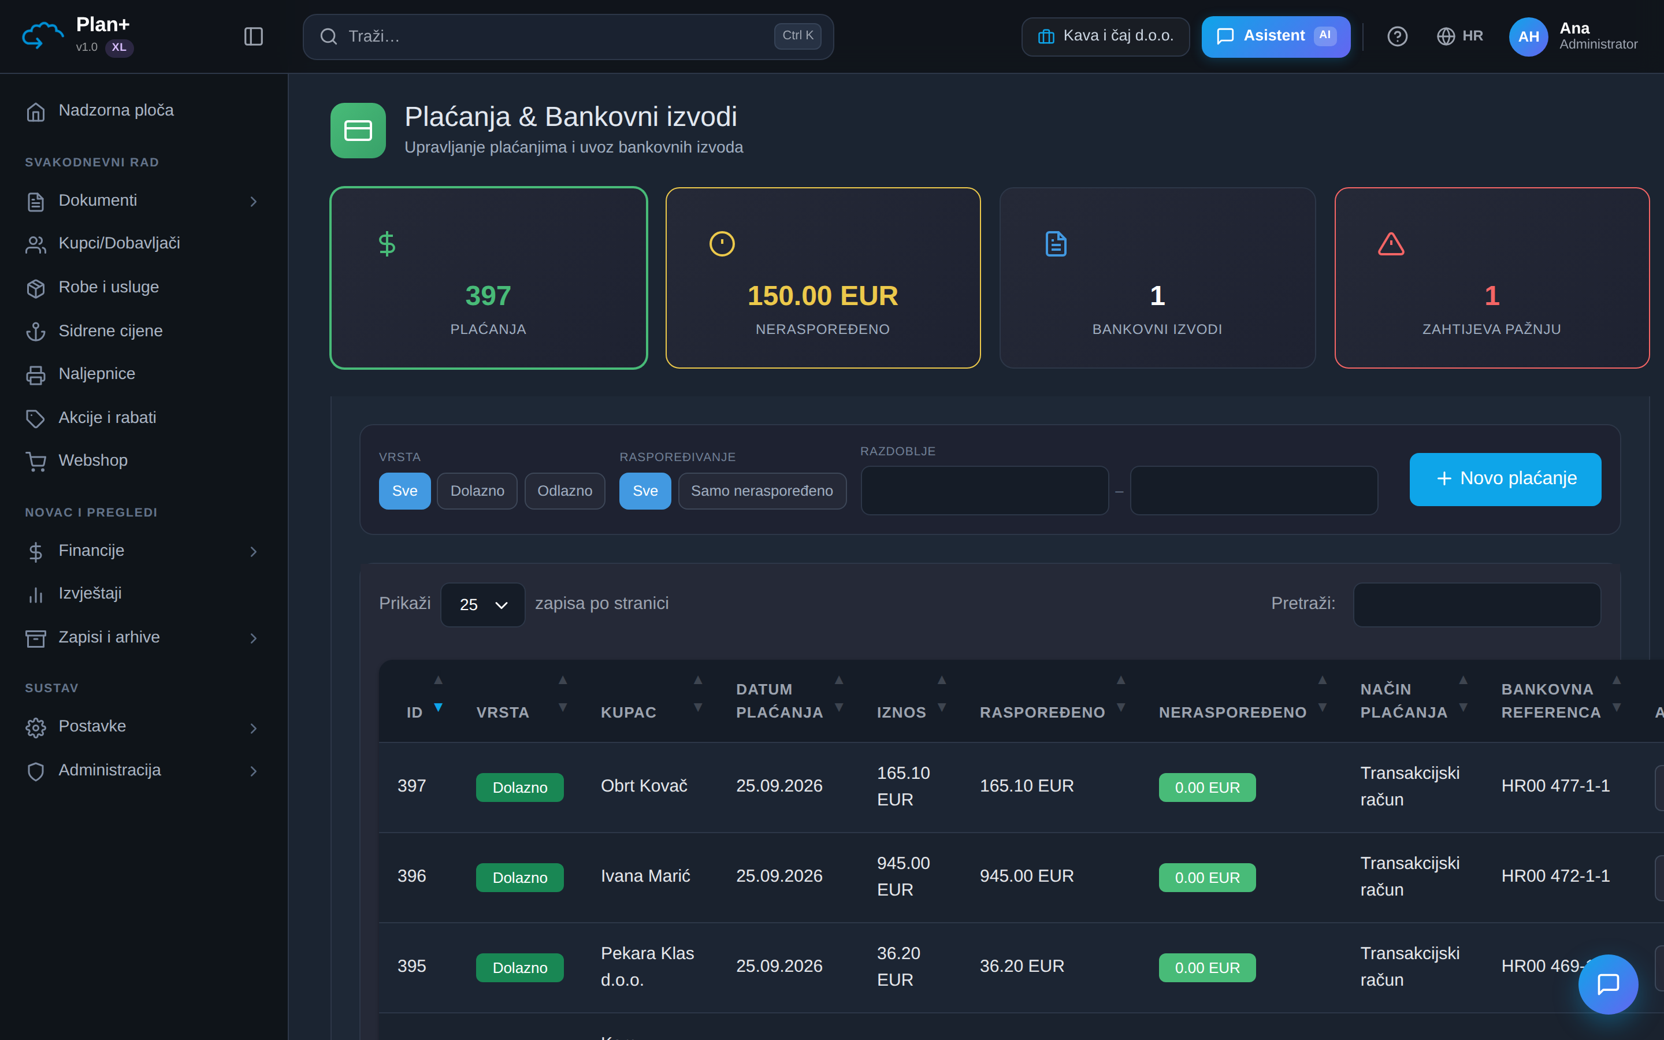Expand the Financije menu chevron
This screenshot has height=1040, width=1664.
click(x=254, y=552)
